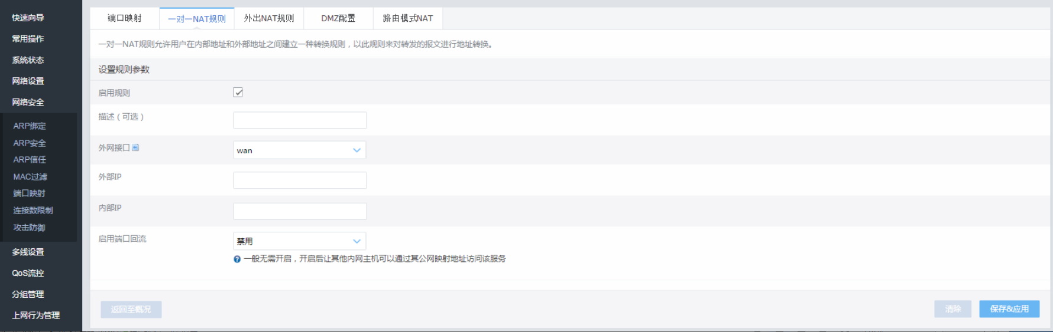Go to the 路由模式NAT tab
This screenshot has width=1053, height=332.
point(408,18)
